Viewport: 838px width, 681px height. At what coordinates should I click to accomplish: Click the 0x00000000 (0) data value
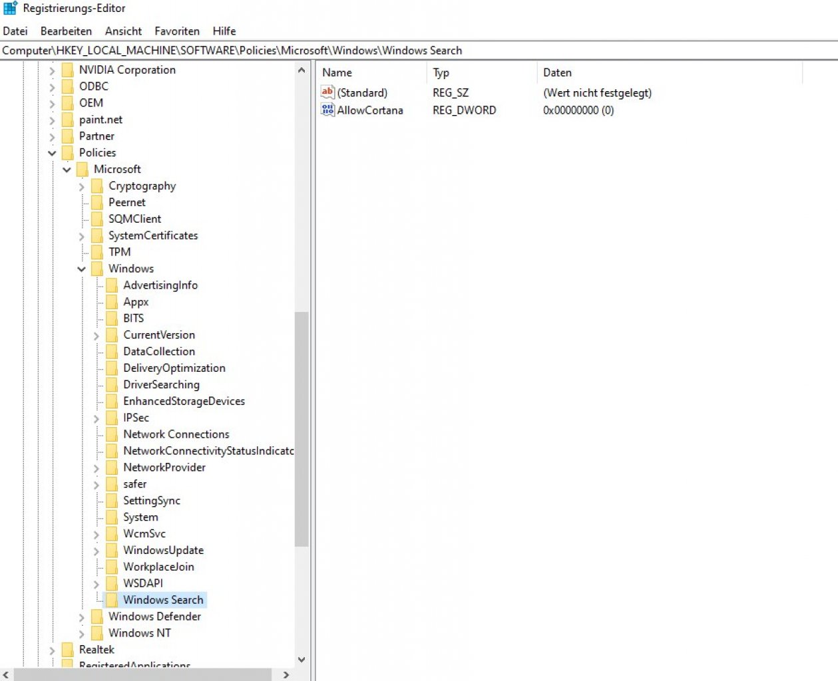point(578,110)
